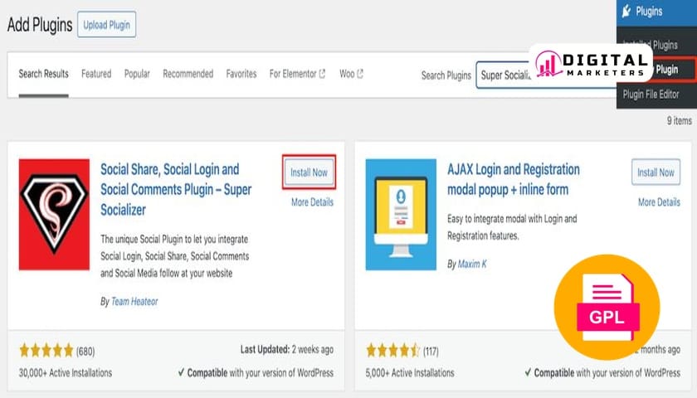Click the orange GPL file badge
Screen dimensions: 697x398
click(607, 307)
